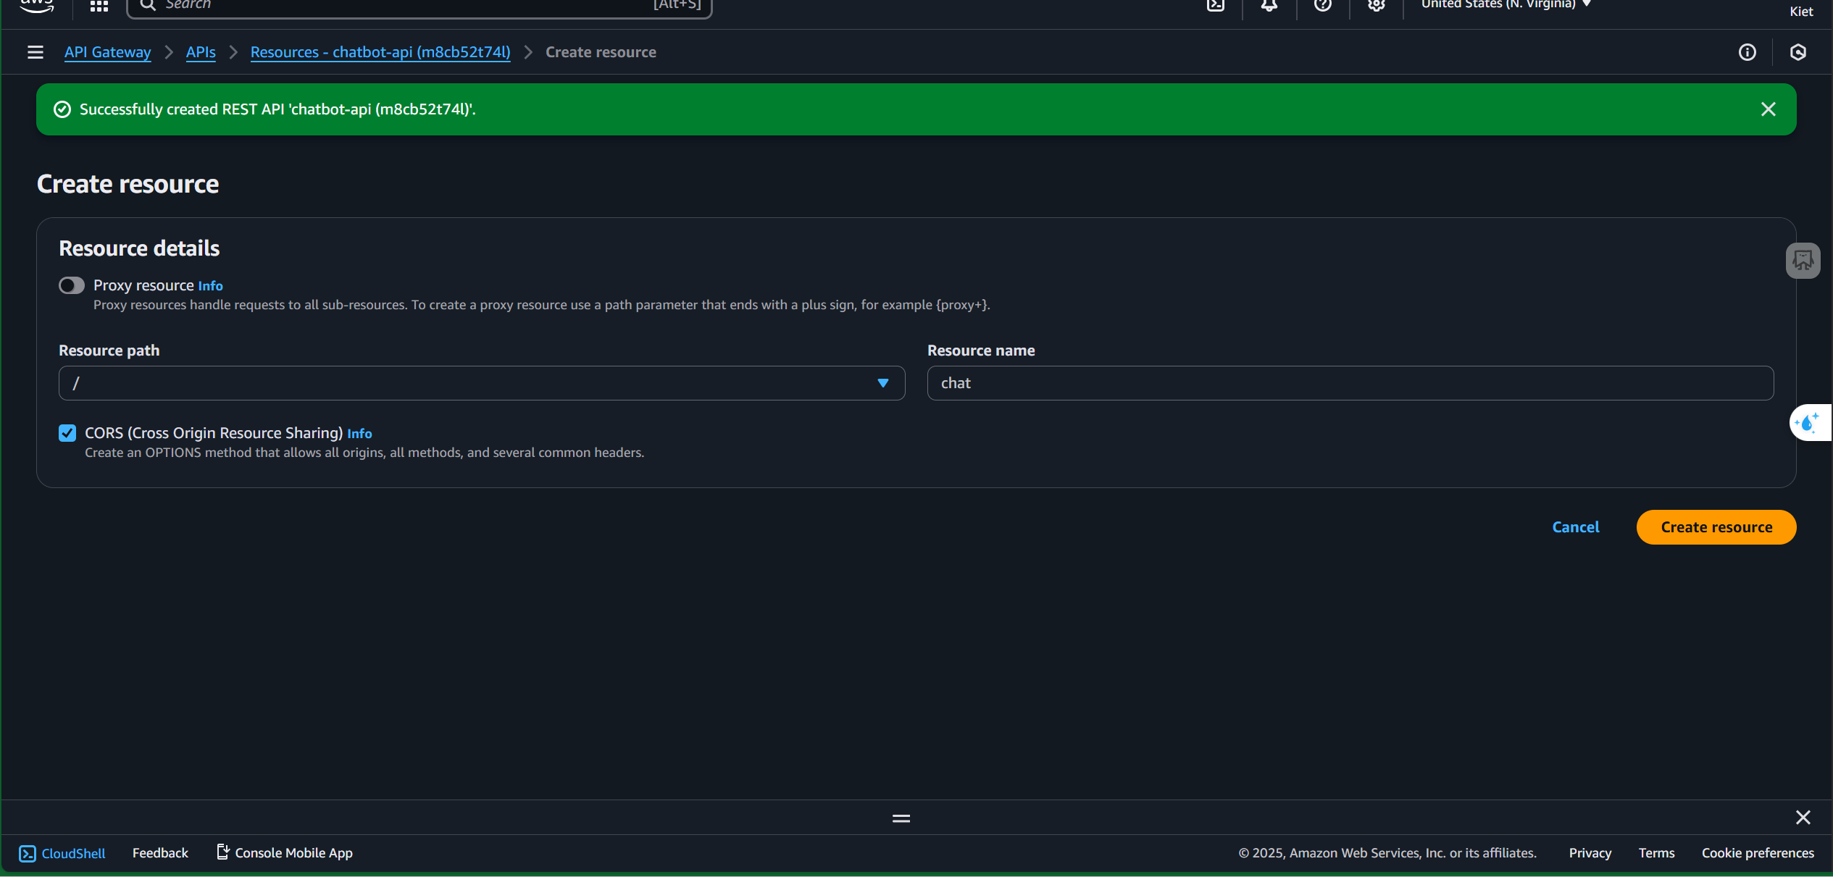
Task: Click into the Resource name field
Action: (1350, 383)
